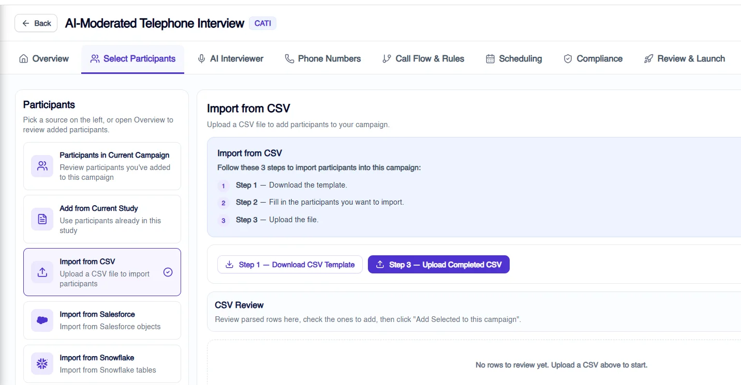Click the Step 2 instruction text
The width and height of the screenshot is (741, 385).
(320, 202)
